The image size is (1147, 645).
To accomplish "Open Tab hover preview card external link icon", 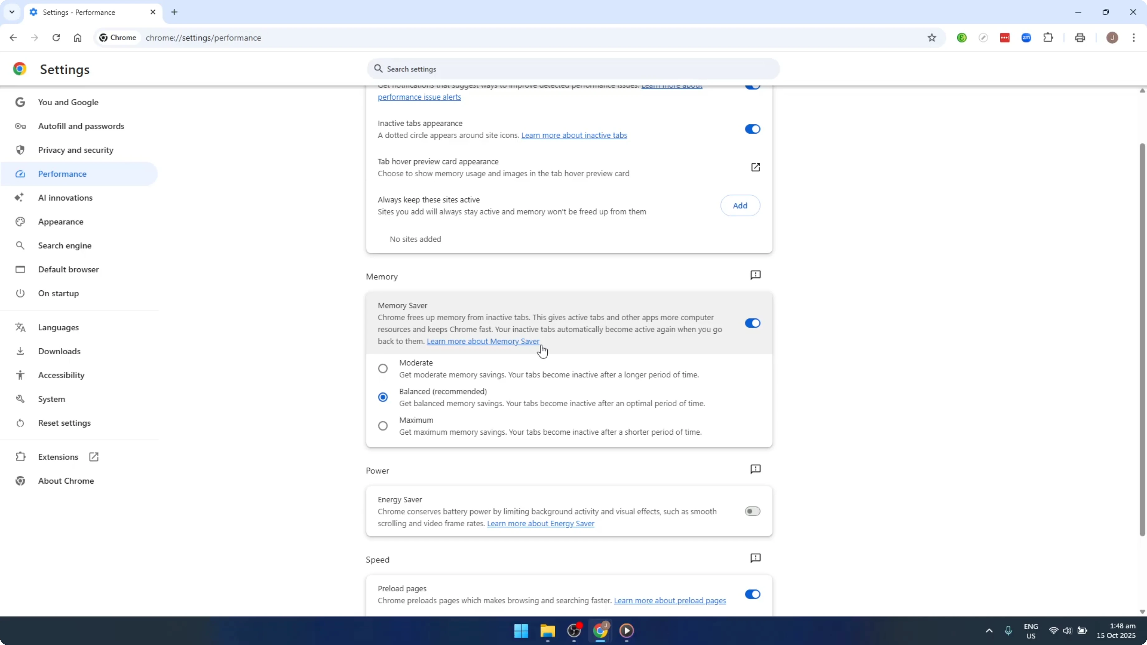I will pos(756,167).
